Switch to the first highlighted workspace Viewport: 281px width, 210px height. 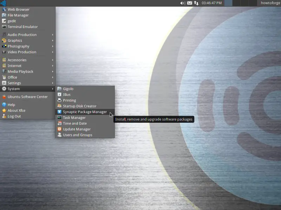(x=228, y=3)
